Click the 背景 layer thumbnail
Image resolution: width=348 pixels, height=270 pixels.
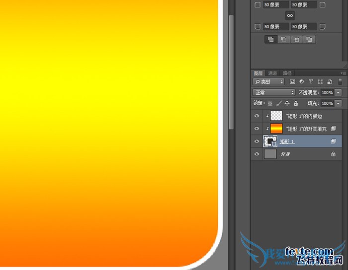(270, 154)
